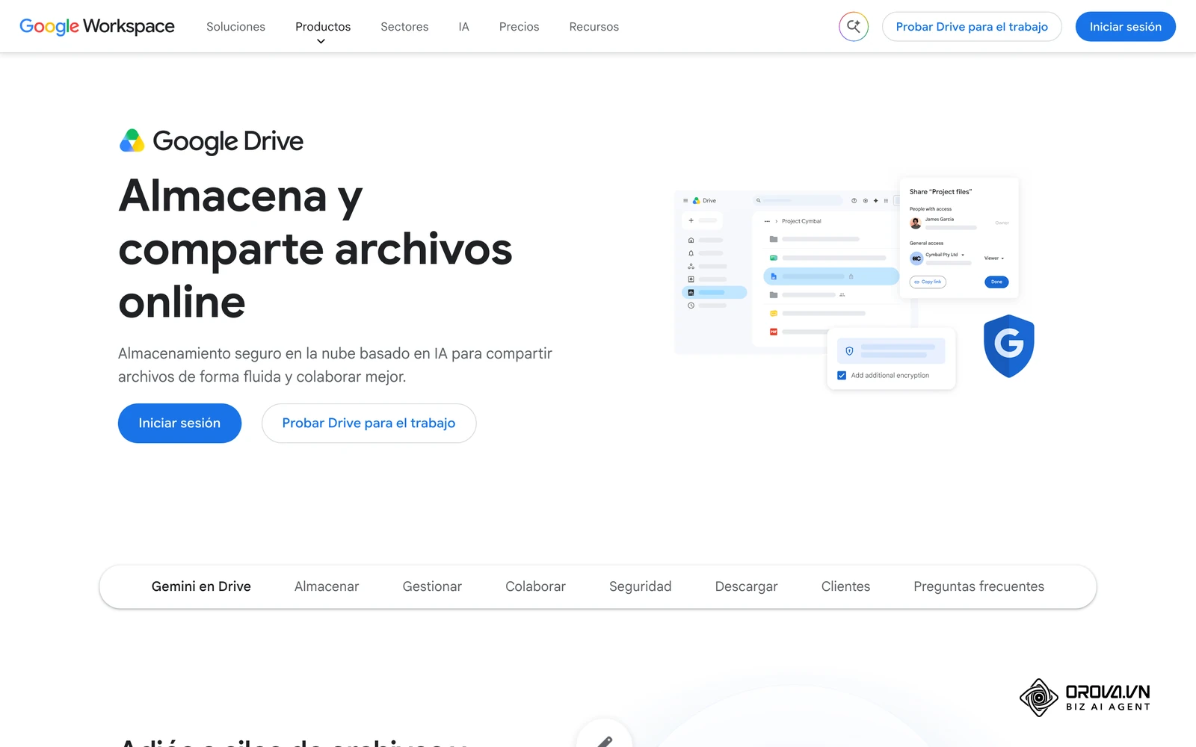Screen dimensions: 1196x747
Task: Select the Gestionar tab
Action: tap(432, 586)
